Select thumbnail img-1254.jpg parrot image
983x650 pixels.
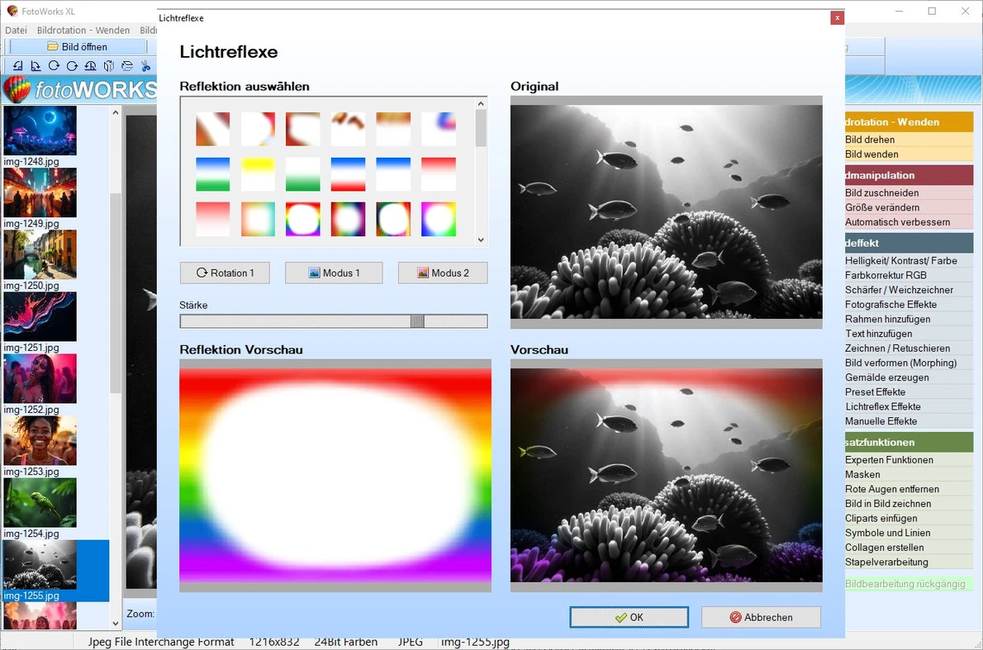click(x=40, y=503)
